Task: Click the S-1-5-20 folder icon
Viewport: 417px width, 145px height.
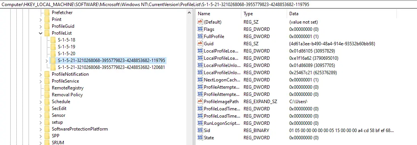Action: pos(53,54)
